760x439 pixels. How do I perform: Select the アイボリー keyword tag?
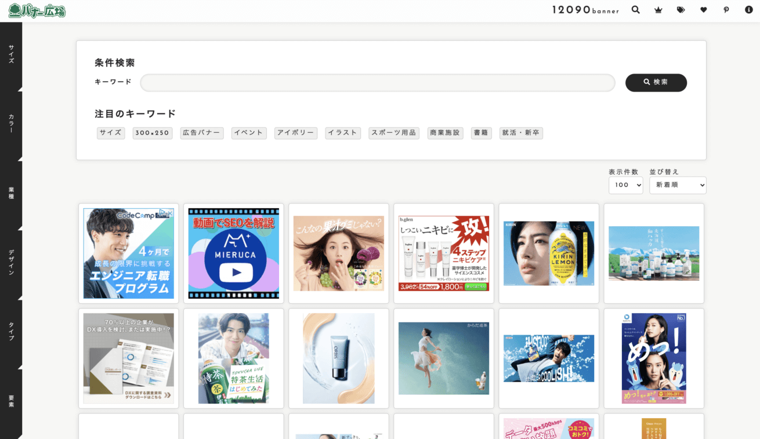tap(296, 133)
